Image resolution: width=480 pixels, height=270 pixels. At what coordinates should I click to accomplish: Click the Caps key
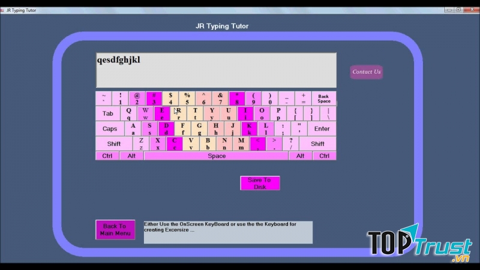click(110, 129)
